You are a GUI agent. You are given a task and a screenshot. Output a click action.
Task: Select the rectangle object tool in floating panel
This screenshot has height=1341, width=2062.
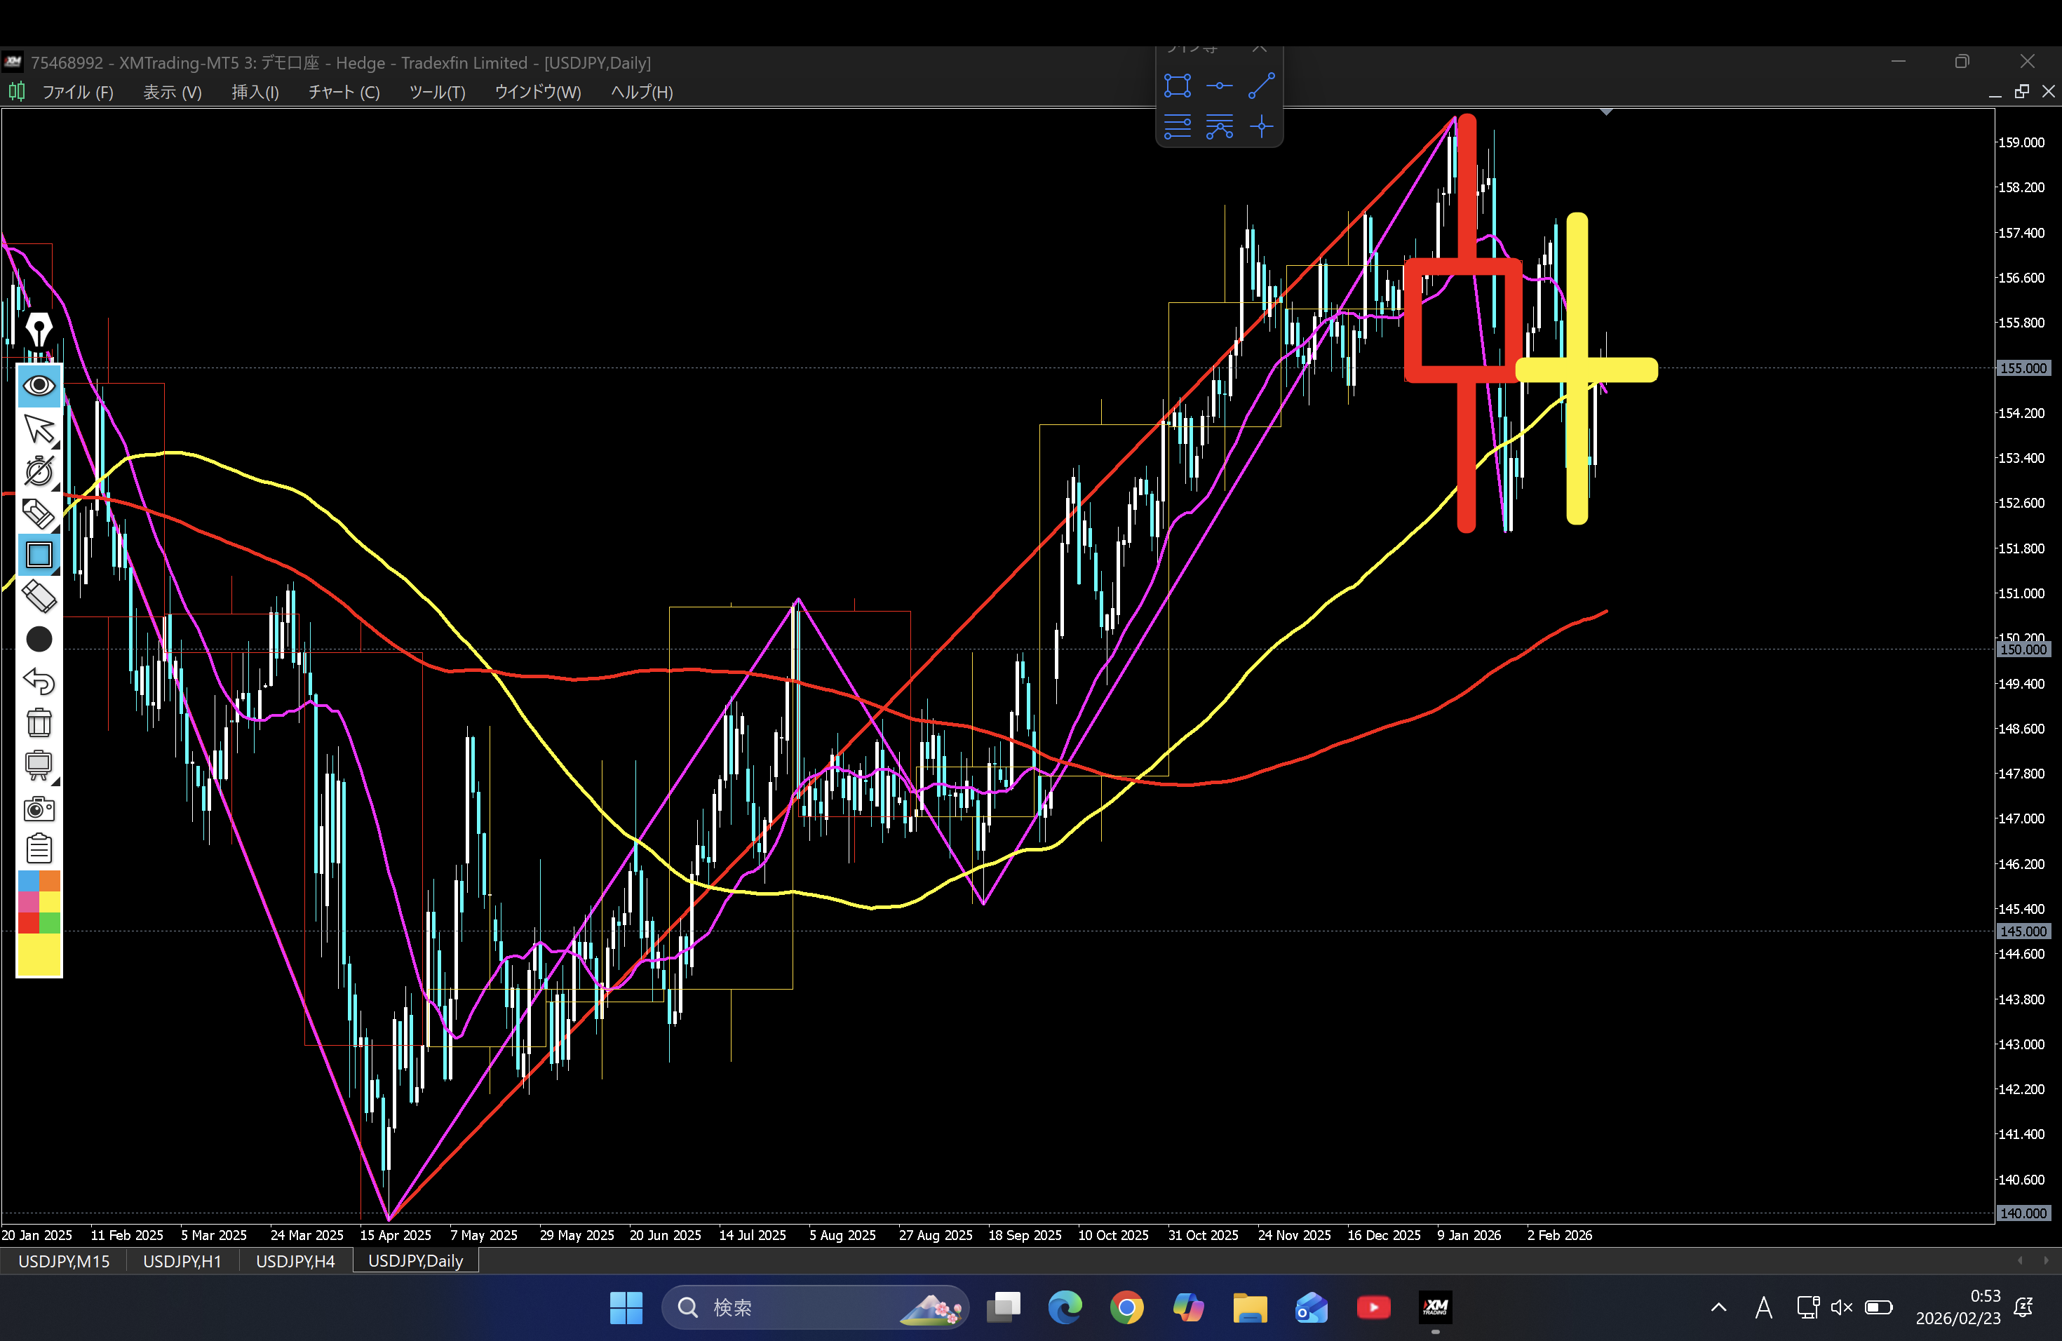1177,86
